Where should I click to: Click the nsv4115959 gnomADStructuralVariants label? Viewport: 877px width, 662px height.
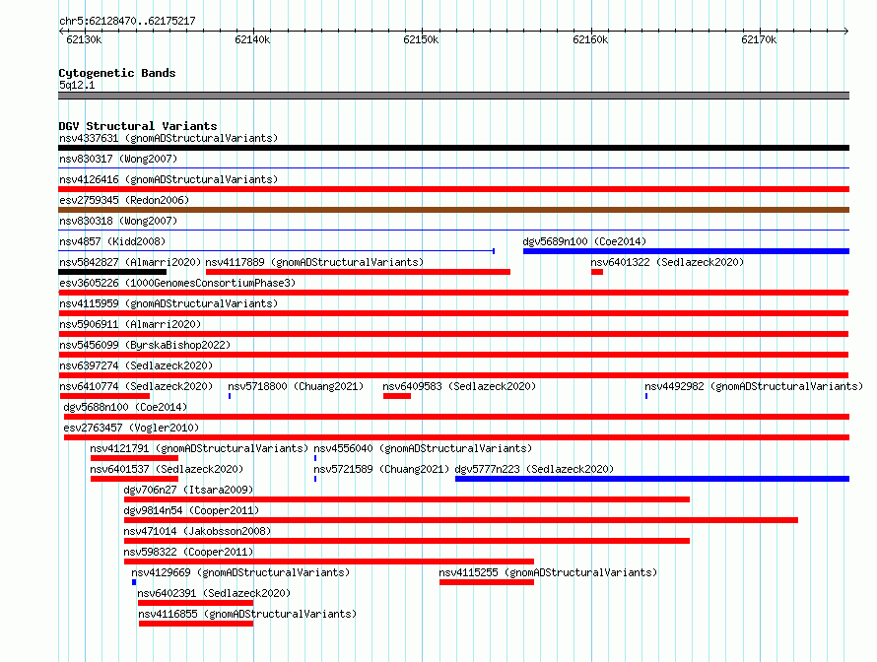169,303
